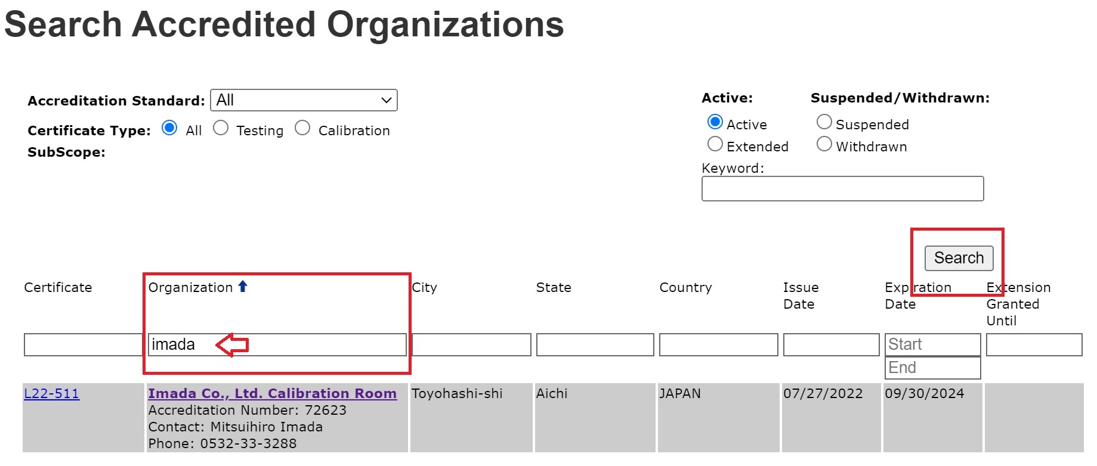Focus the City filter input box
This screenshot has width=1097, height=466.
[471, 345]
